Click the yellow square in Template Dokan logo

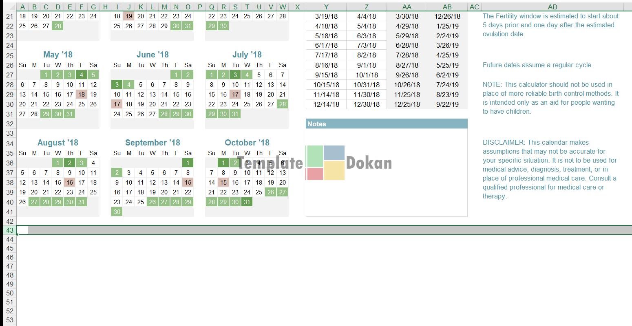click(334, 170)
